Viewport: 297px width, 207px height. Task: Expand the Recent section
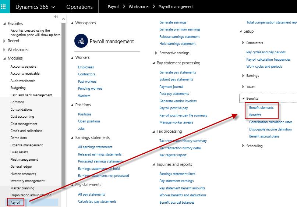point(4,41)
